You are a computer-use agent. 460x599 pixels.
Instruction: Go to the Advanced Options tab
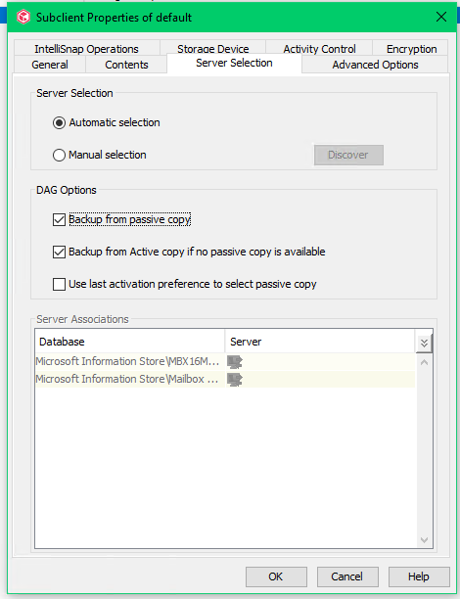click(375, 65)
